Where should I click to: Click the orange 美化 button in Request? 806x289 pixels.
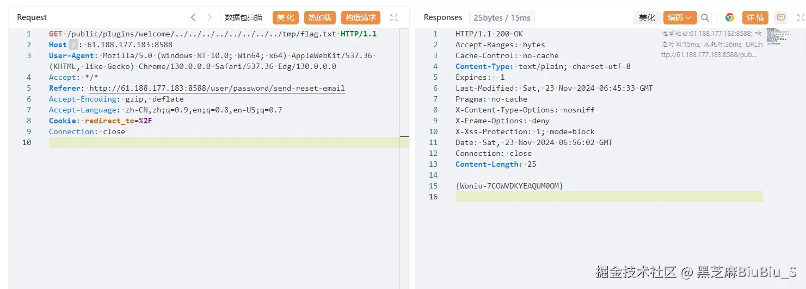click(x=285, y=18)
